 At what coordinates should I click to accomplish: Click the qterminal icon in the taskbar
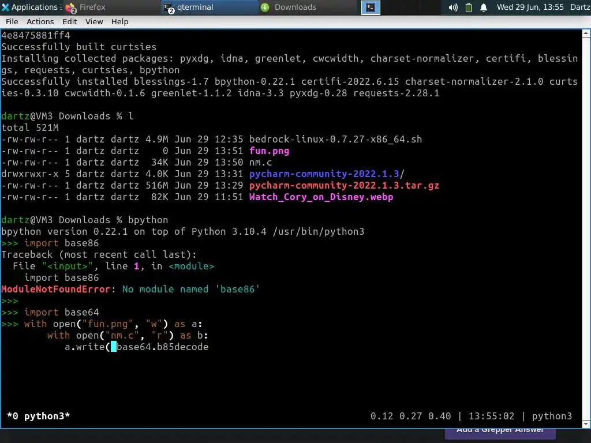[x=168, y=7]
